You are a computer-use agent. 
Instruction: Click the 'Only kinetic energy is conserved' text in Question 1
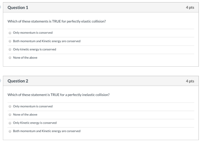pos(34,49)
